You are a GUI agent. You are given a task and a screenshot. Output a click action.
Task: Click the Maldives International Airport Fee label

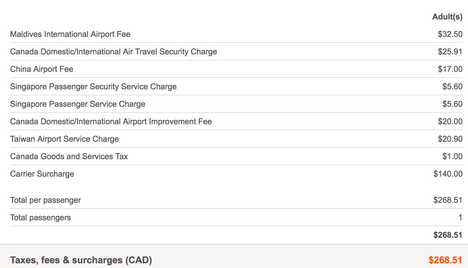pyautogui.click(x=70, y=34)
